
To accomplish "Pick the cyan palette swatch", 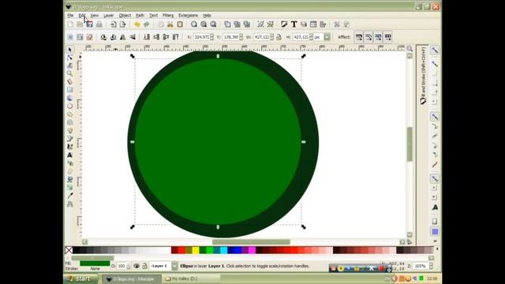I will (x=223, y=250).
